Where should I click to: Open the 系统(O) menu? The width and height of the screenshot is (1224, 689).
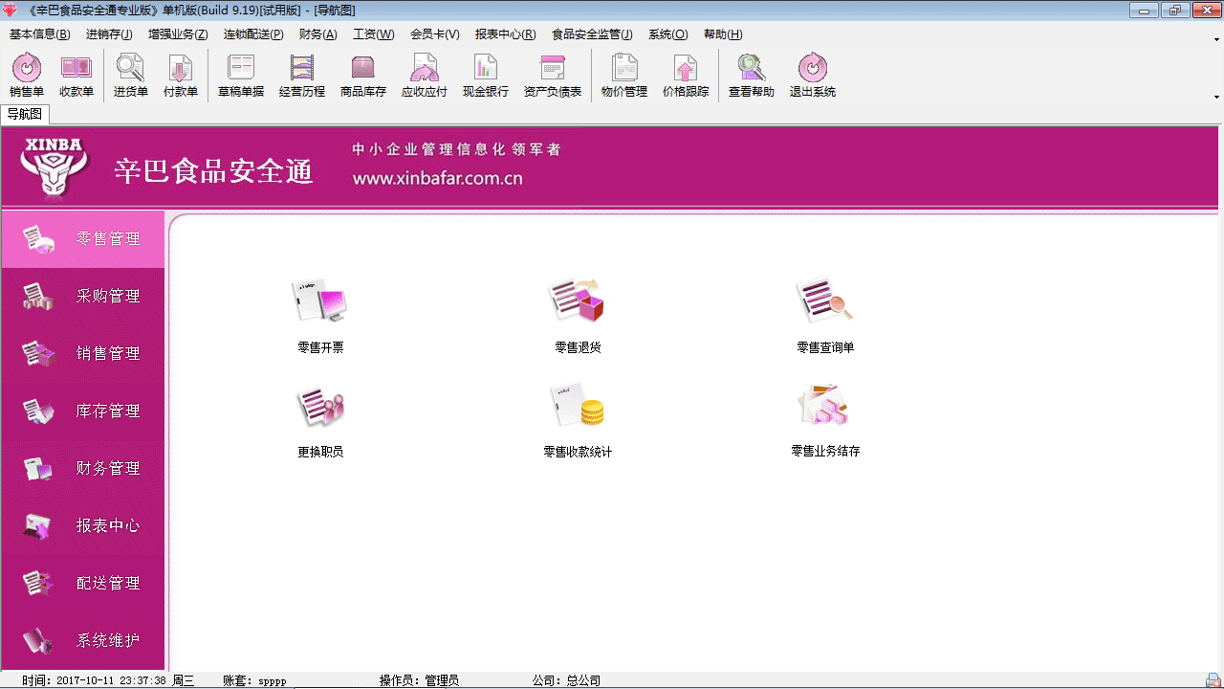click(x=668, y=34)
